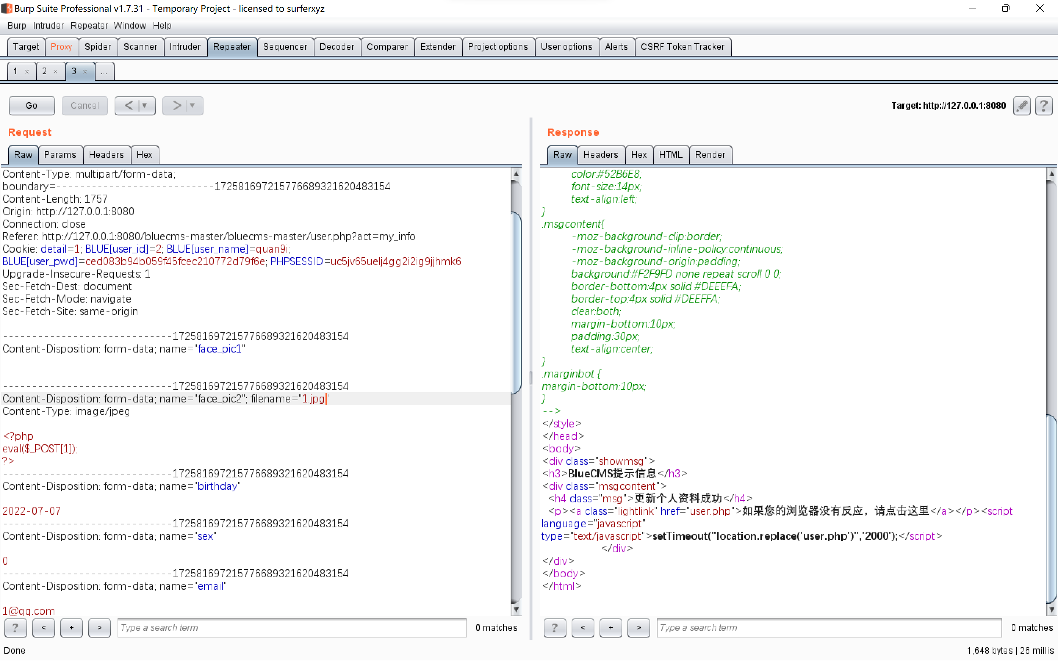Go forward to next request in history

pyautogui.click(x=176, y=106)
